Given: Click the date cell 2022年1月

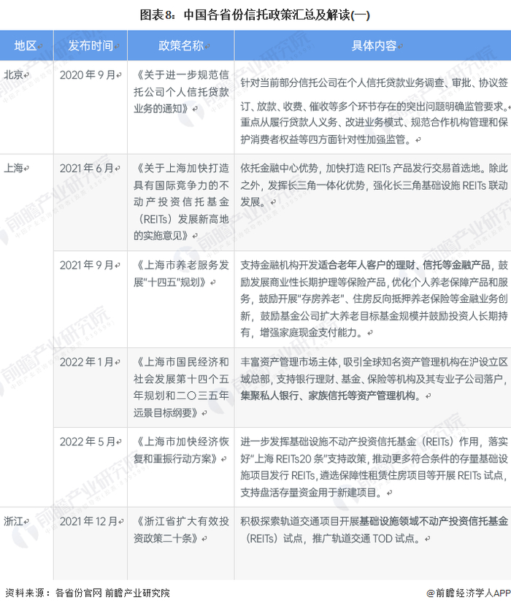Looking at the screenshot, I should click(91, 388).
